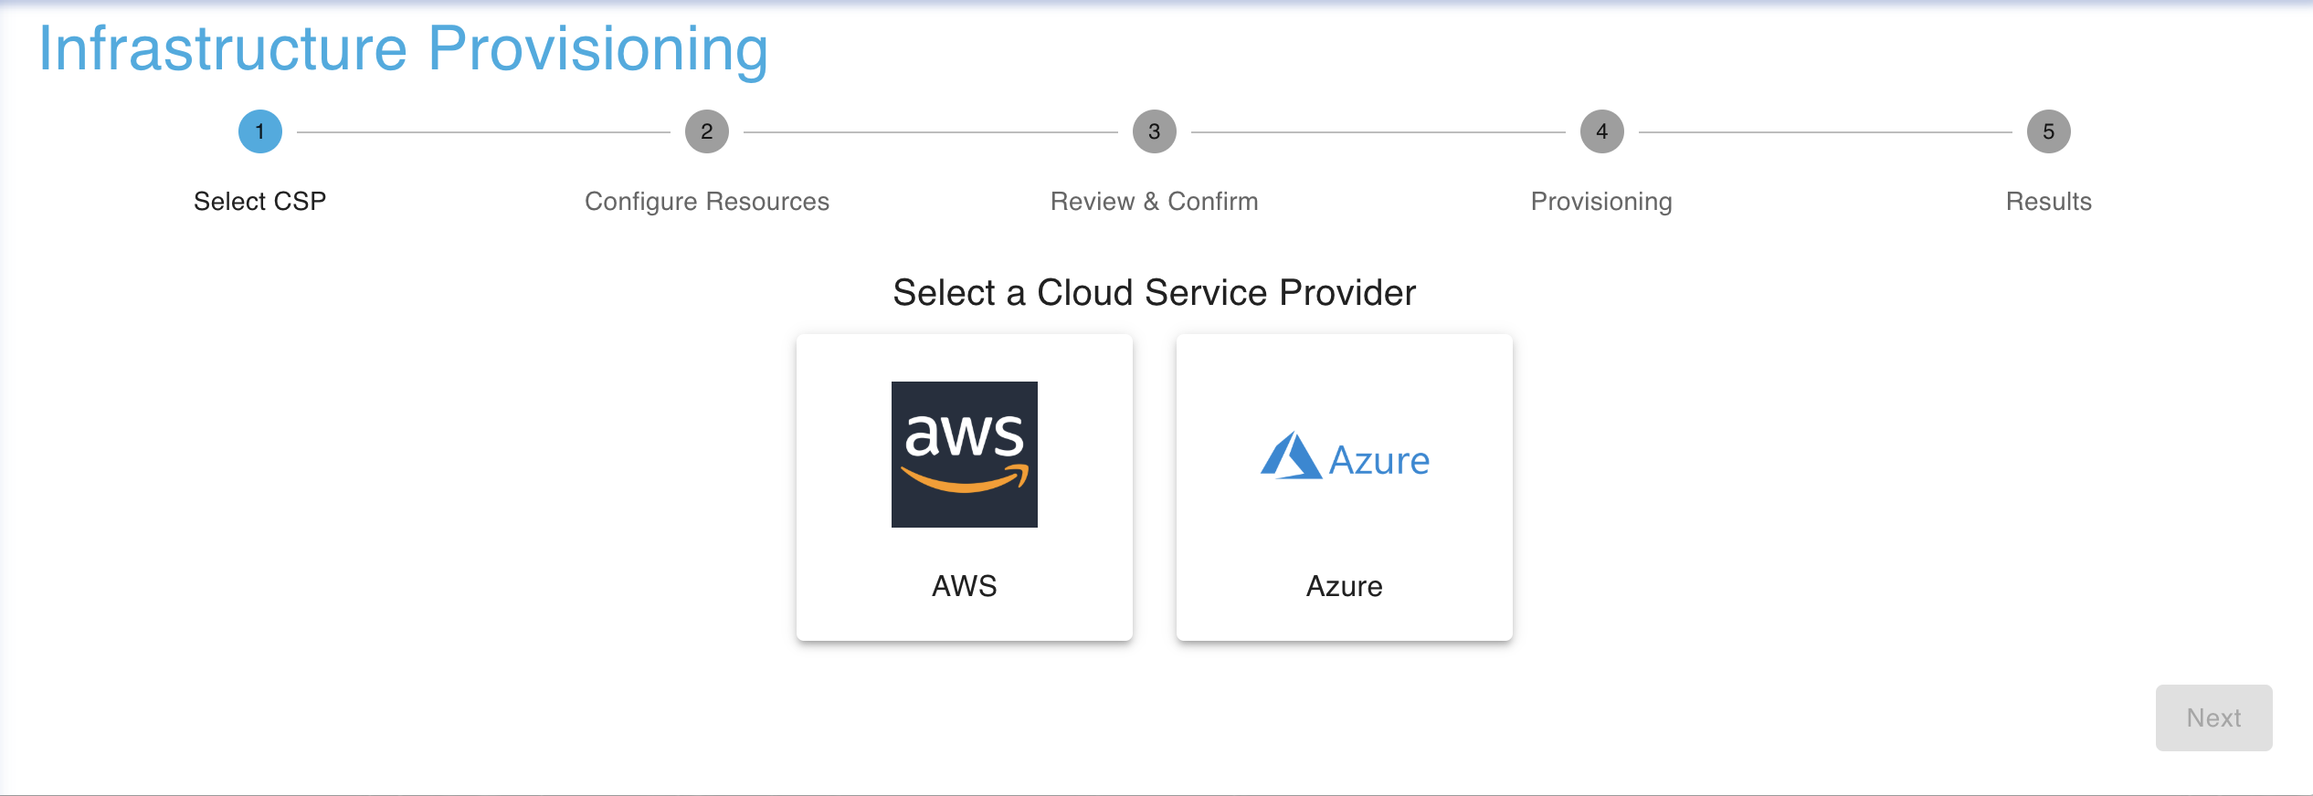Viewport: 2313px width, 796px height.
Task: Click the AWS card label text
Action: [x=963, y=586]
